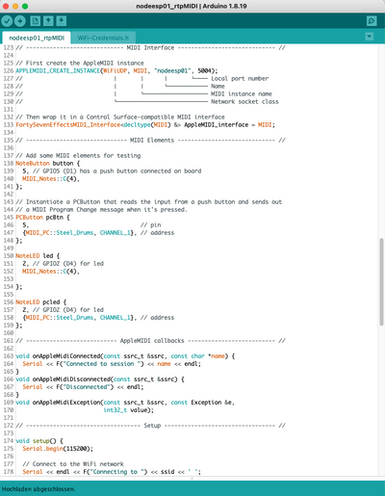Click the 'Name' comment on line 128
Screen dimensions: 385x496
tap(218, 86)
